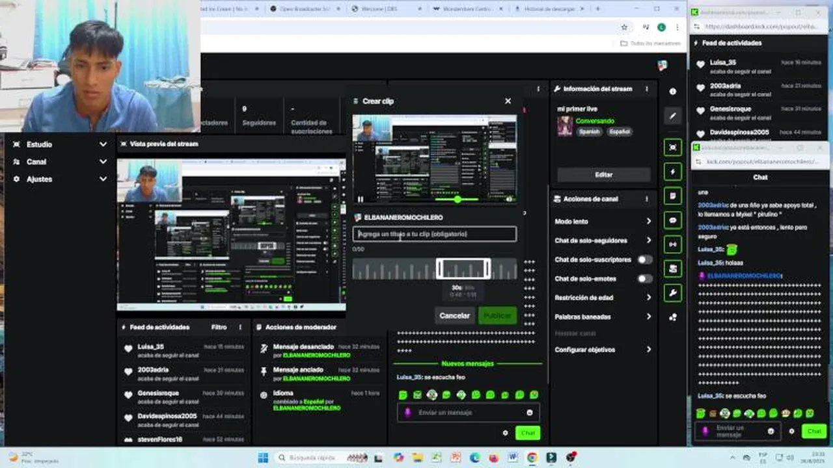The image size is (833, 468).
Task: Click the Español tag chip
Action: point(619,132)
